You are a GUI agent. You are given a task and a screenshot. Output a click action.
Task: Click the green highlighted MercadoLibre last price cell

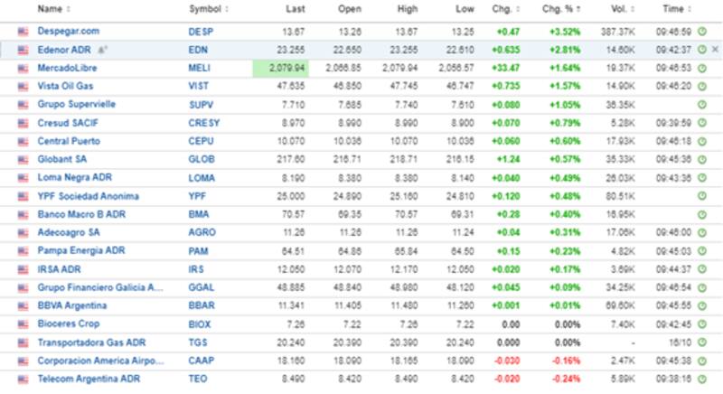coord(281,68)
